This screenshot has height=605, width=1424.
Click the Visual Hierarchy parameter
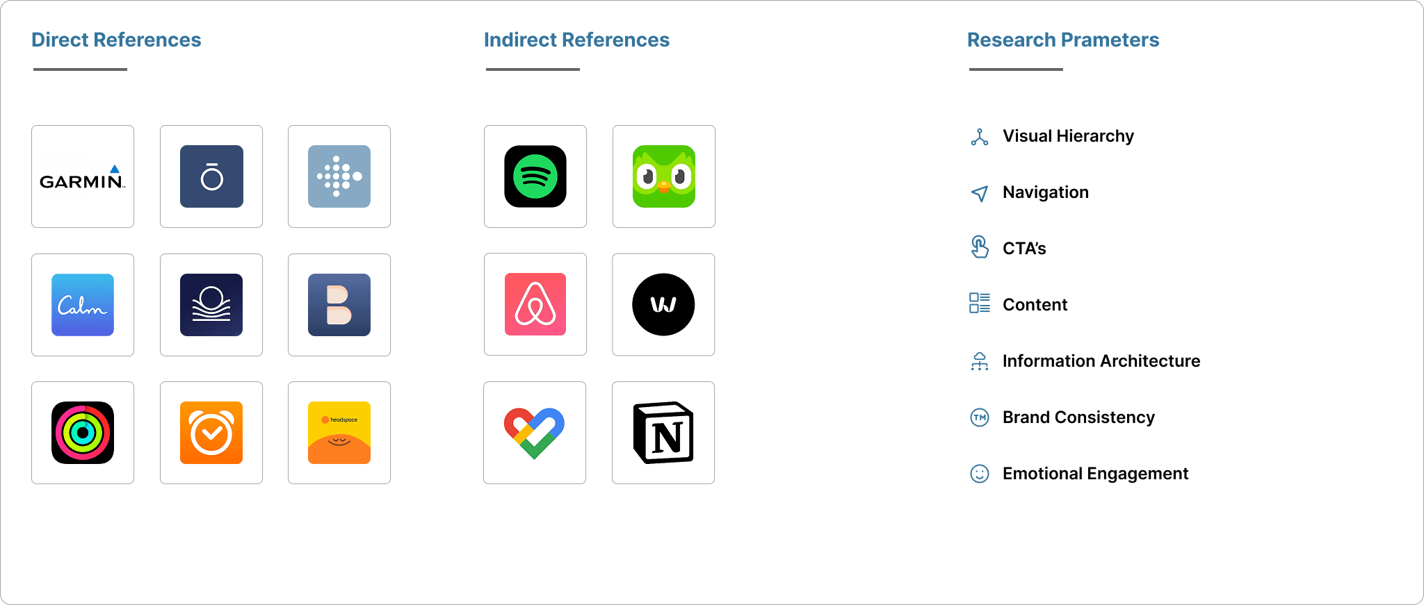[x=1068, y=136]
